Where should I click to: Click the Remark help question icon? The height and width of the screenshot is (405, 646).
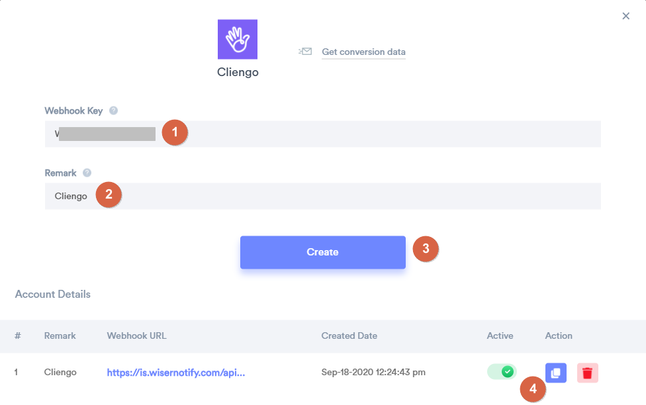(x=87, y=173)
